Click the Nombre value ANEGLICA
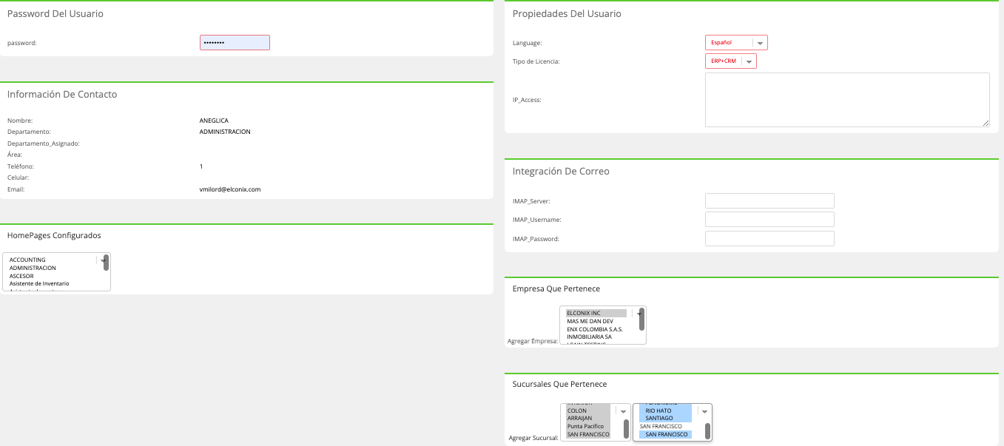The image size is (1004, 446). pyautogui.click(x=214, y=121)
